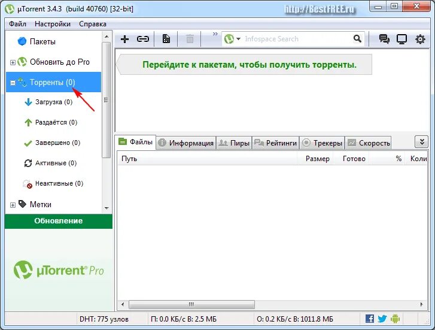435x330 pixels.
Task: Click the upload speed status О: 0.2 КБ/с
Action: (x=294, y=319)
